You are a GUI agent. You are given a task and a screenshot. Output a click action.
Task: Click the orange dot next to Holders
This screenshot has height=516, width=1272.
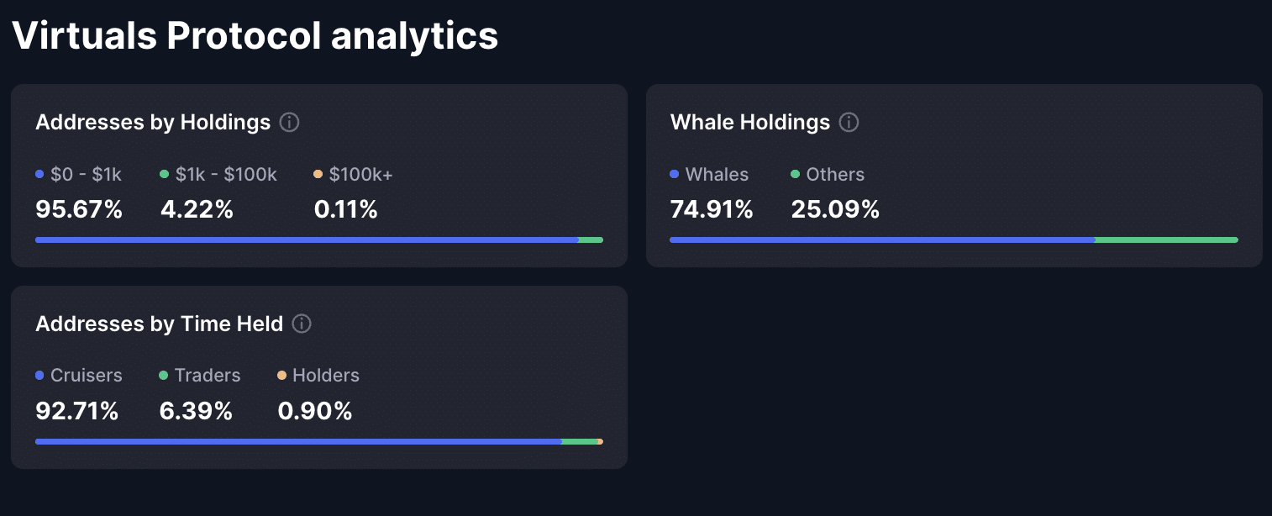(x=282, y=376)
